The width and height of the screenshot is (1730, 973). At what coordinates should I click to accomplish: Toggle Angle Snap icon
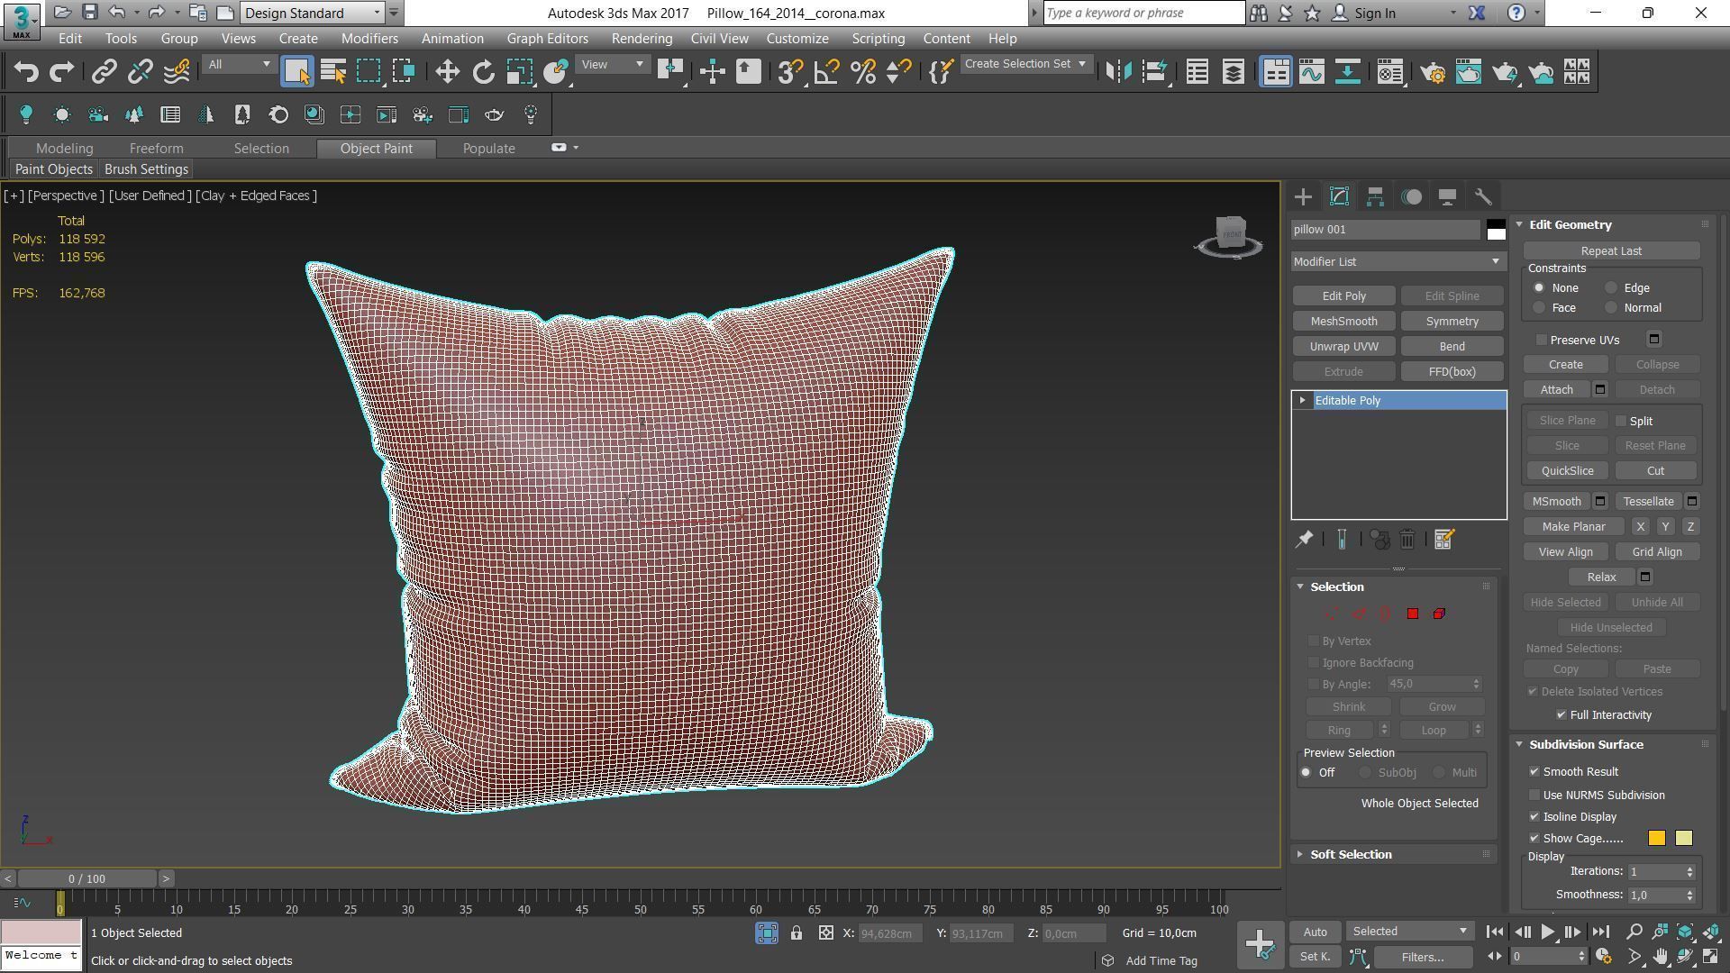pos(826,72)
